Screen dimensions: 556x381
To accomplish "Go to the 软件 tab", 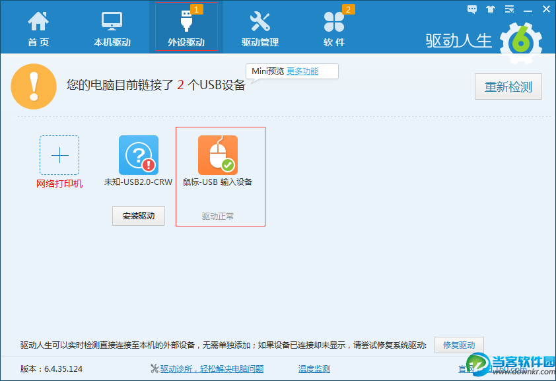I will pyautogui.click(x=334, y=28).
